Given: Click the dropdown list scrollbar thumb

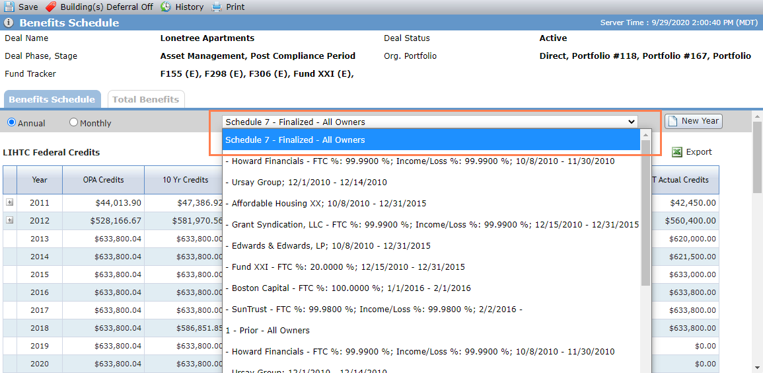Looking at the screenshot, I should (x=645, y=213).
